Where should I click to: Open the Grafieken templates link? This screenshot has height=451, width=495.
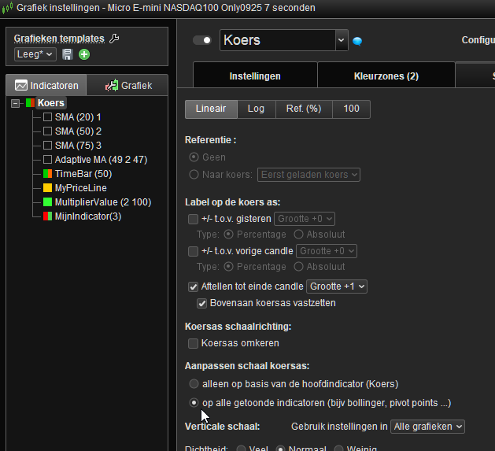pyautogui.click(x=59, y=39)
